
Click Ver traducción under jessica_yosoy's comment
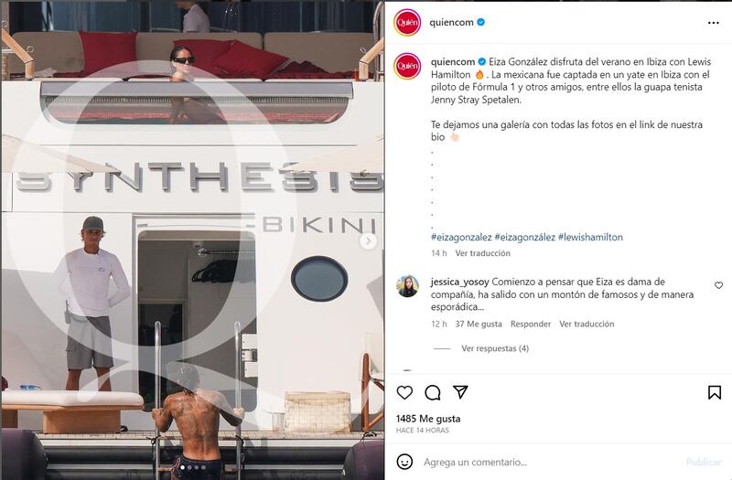[587, 324]
